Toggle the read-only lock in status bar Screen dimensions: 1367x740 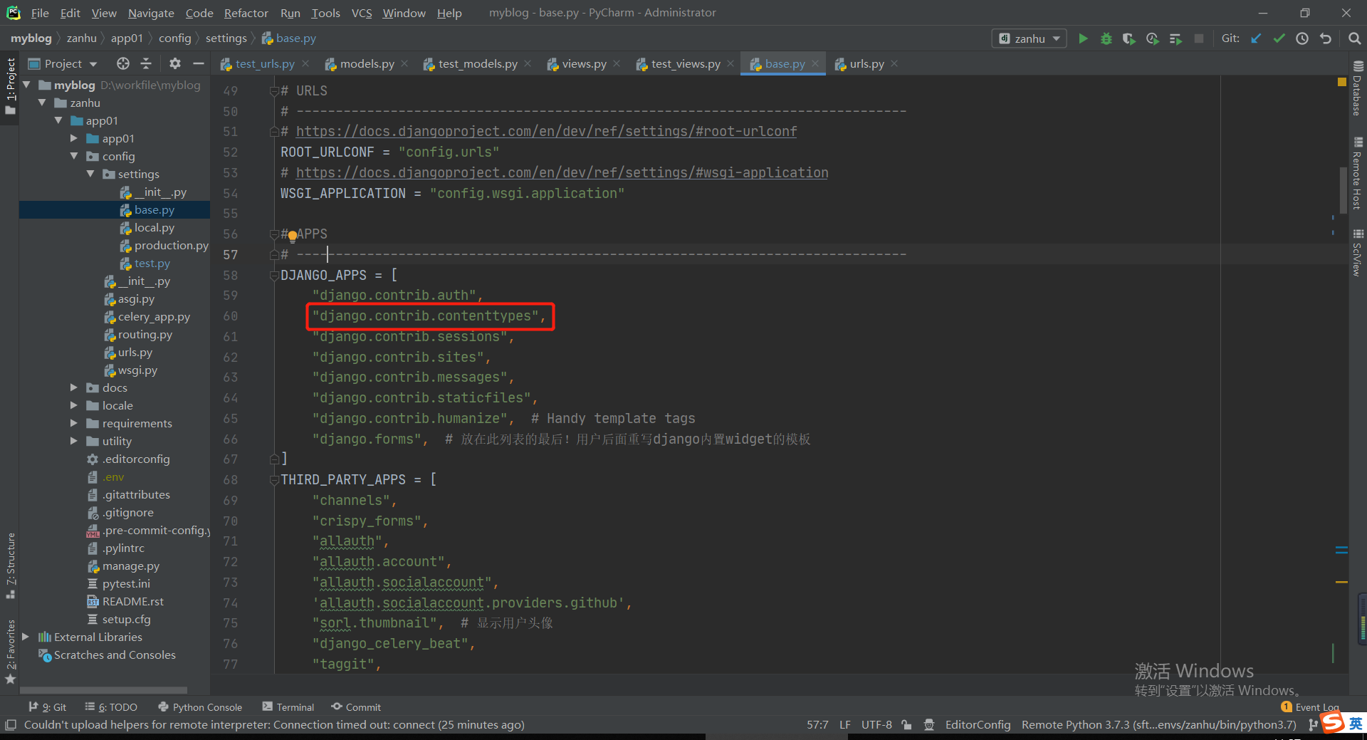(x=906, y=725)
